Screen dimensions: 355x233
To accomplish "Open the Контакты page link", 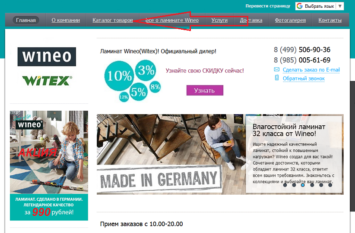I will coord(330,20).
